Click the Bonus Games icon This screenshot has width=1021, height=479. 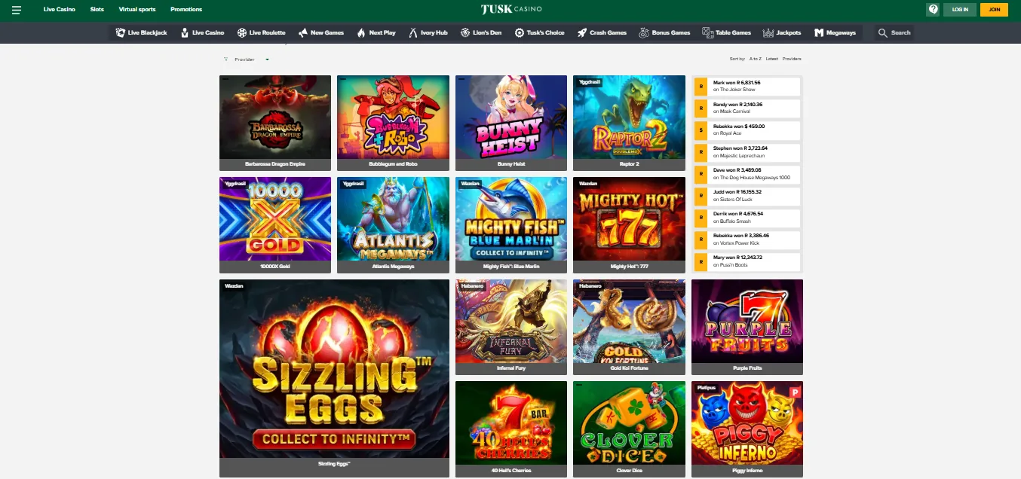[644, 33]
